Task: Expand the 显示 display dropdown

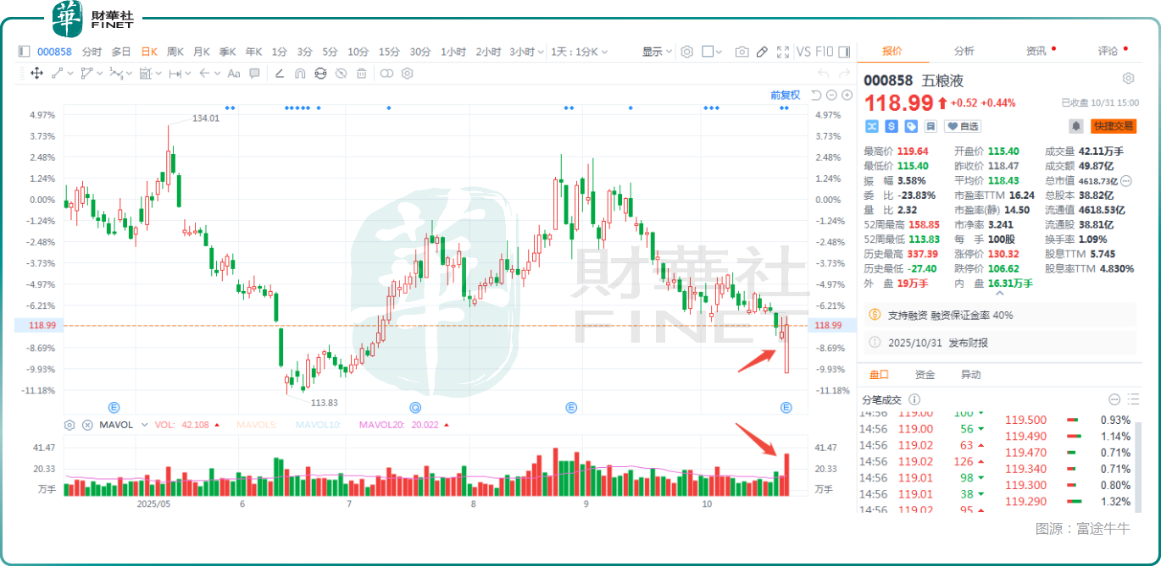Action: (657, 52)
